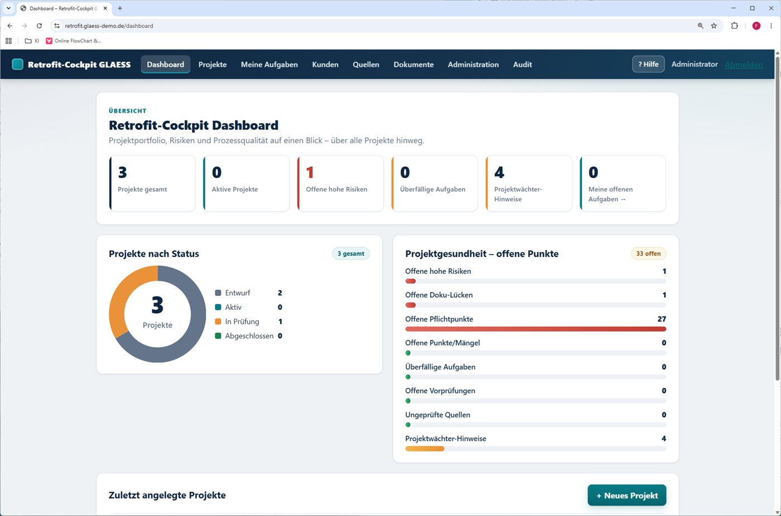This screenshot has height=516, width=781.
Task: Click the browser forward arrow
Action: click(x=25, y=26)
